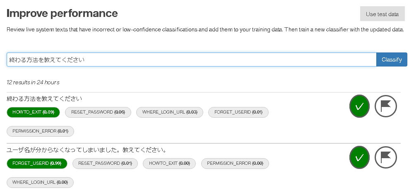Select RESET_PASSWORD (0.06) label
This screenshot has height=190, width=409.
(98, 112)
